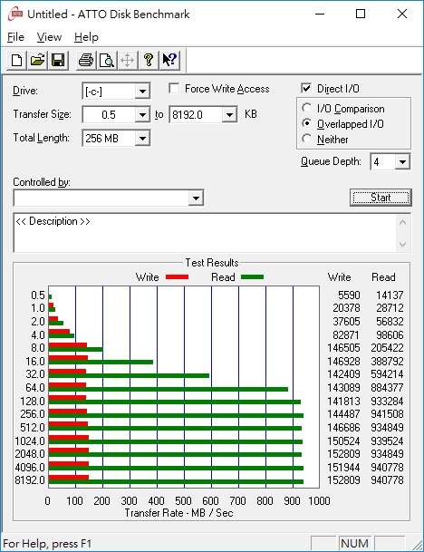
Task: Close the ATTO Disk Benchmark window
Action: coord(402,15)
